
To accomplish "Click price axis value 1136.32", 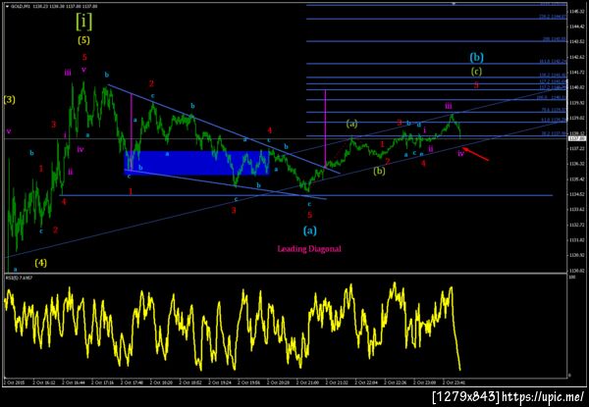I will tap(576, 164).
